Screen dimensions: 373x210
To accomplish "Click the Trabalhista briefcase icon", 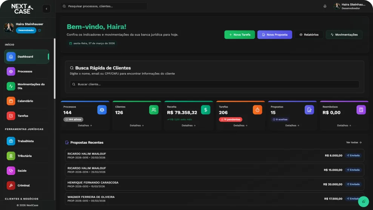I will click(x=11, y=141).
